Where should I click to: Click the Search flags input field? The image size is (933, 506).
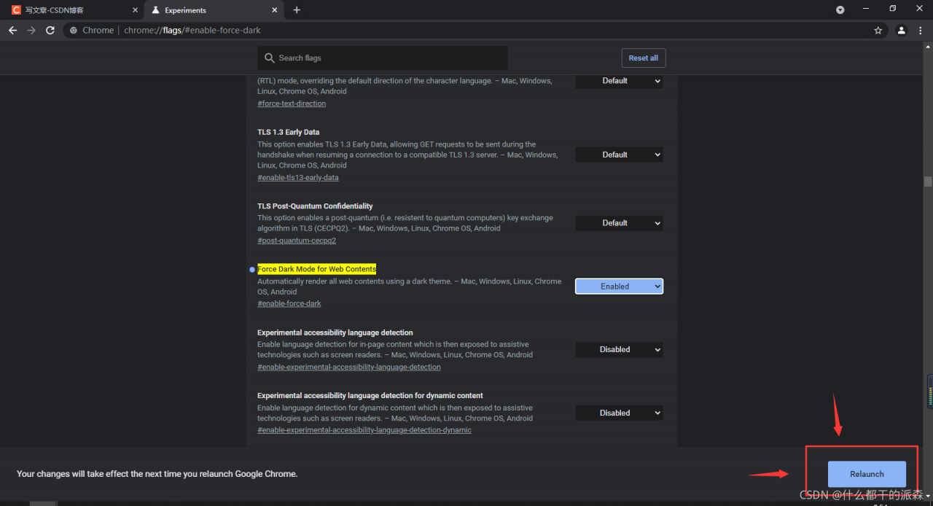click(383, 58)
